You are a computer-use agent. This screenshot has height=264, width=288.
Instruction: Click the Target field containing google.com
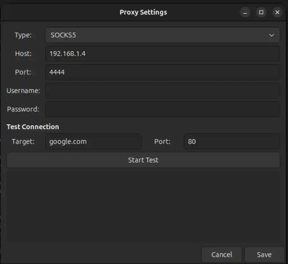click(93, 142)
